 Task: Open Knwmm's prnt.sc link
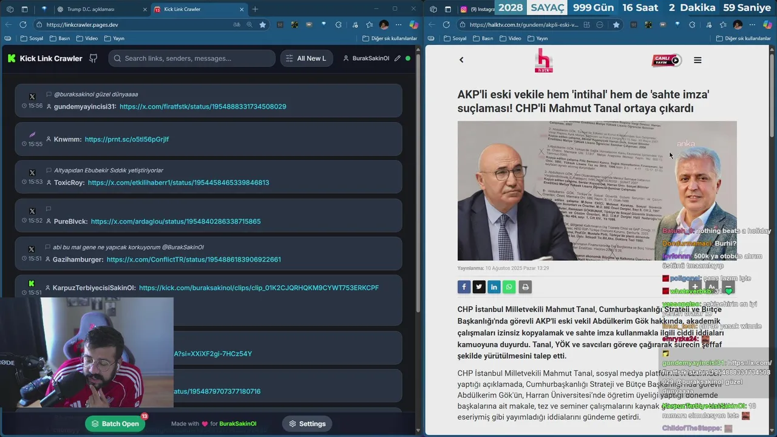pos(127,139)
